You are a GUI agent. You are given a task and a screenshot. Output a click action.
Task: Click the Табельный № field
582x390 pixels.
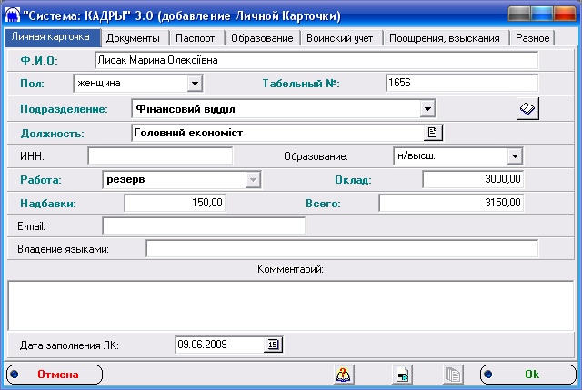click(x=462, y=83)
